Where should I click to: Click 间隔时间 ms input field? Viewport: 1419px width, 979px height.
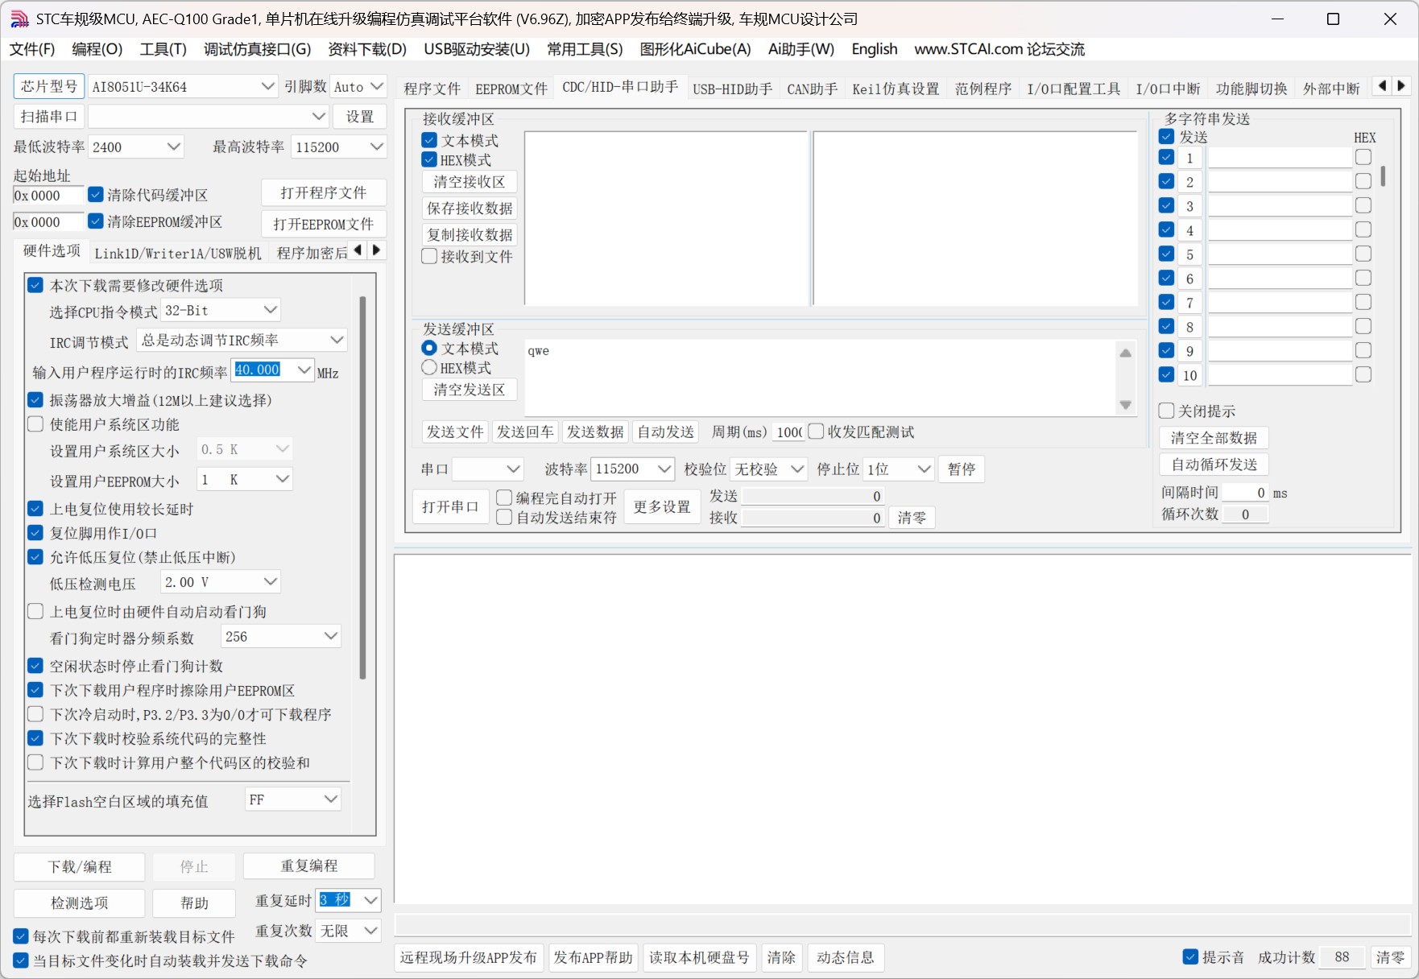point(1245,492)
